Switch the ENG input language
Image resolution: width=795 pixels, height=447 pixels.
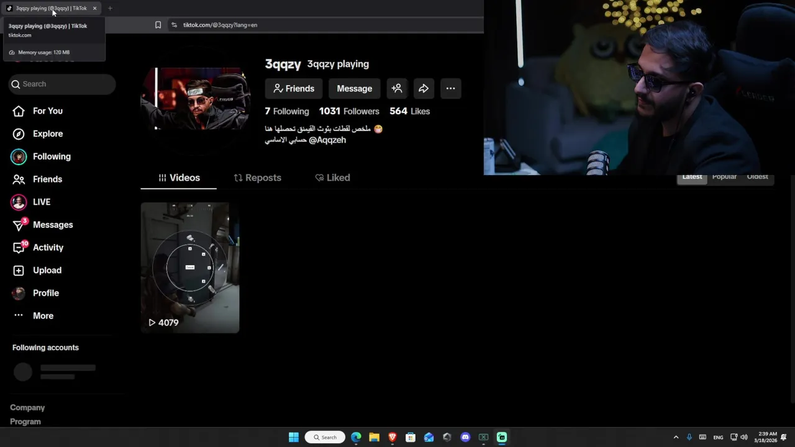(x=718, y=437)
